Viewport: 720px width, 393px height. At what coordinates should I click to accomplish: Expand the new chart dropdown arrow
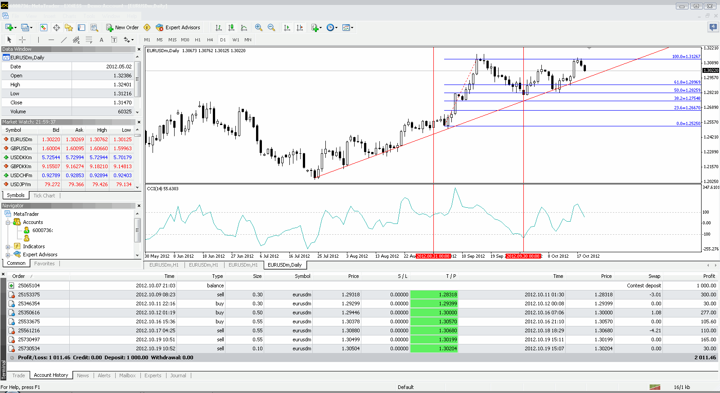(15, 27)
